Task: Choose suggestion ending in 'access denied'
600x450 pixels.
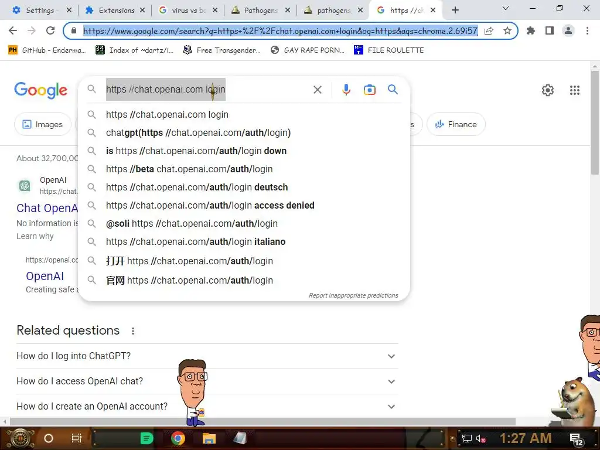Action: point(244,205)
